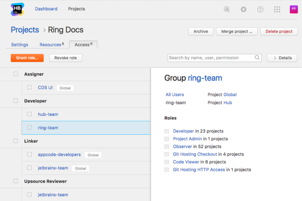Focus the search by name, user, permission field

pos(211,58)
